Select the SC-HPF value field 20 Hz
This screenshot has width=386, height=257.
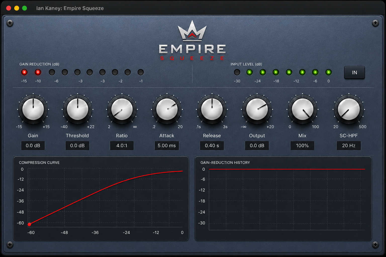349,146
